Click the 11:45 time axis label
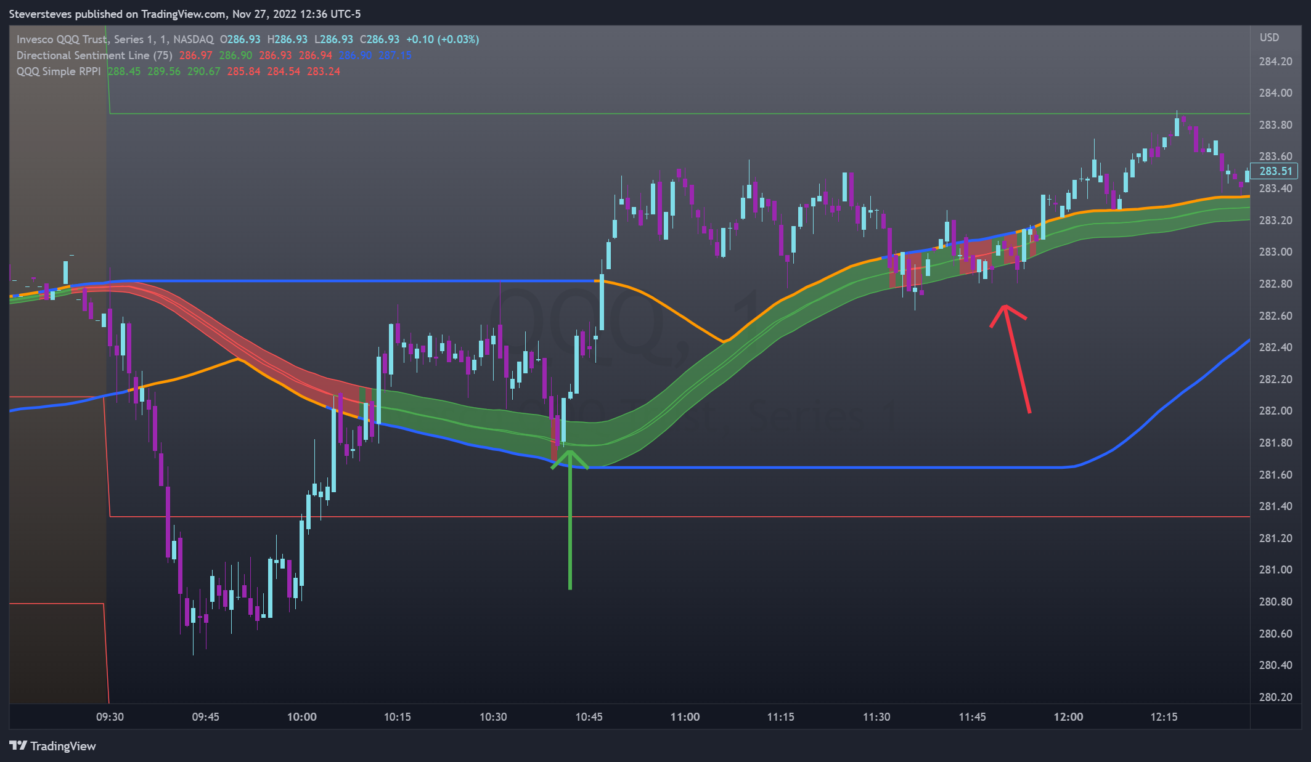Screen dimensions: 1311x762 [x=972, y=717]
